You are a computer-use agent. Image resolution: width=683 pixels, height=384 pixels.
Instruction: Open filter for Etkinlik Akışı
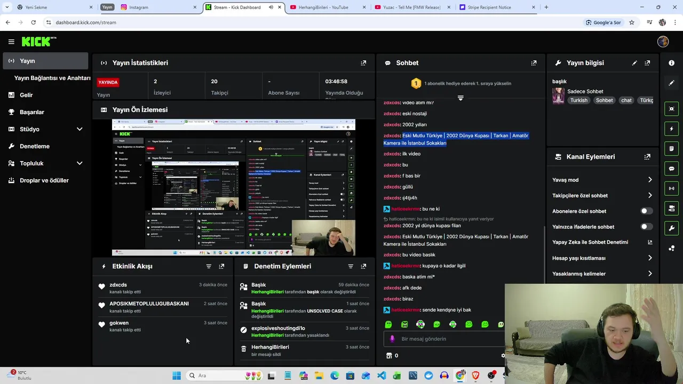pyautogui.click(x=209, y=266)
